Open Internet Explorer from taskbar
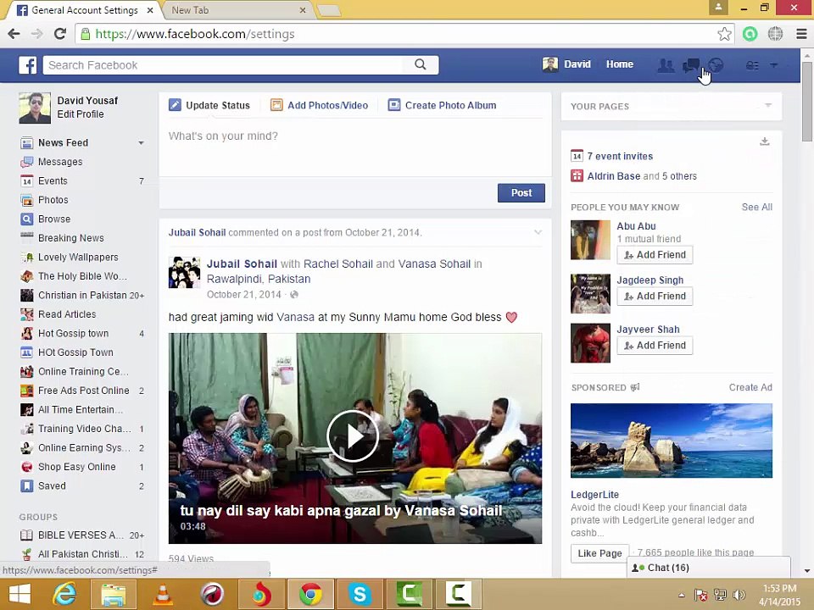 click(x=64, y=594)
